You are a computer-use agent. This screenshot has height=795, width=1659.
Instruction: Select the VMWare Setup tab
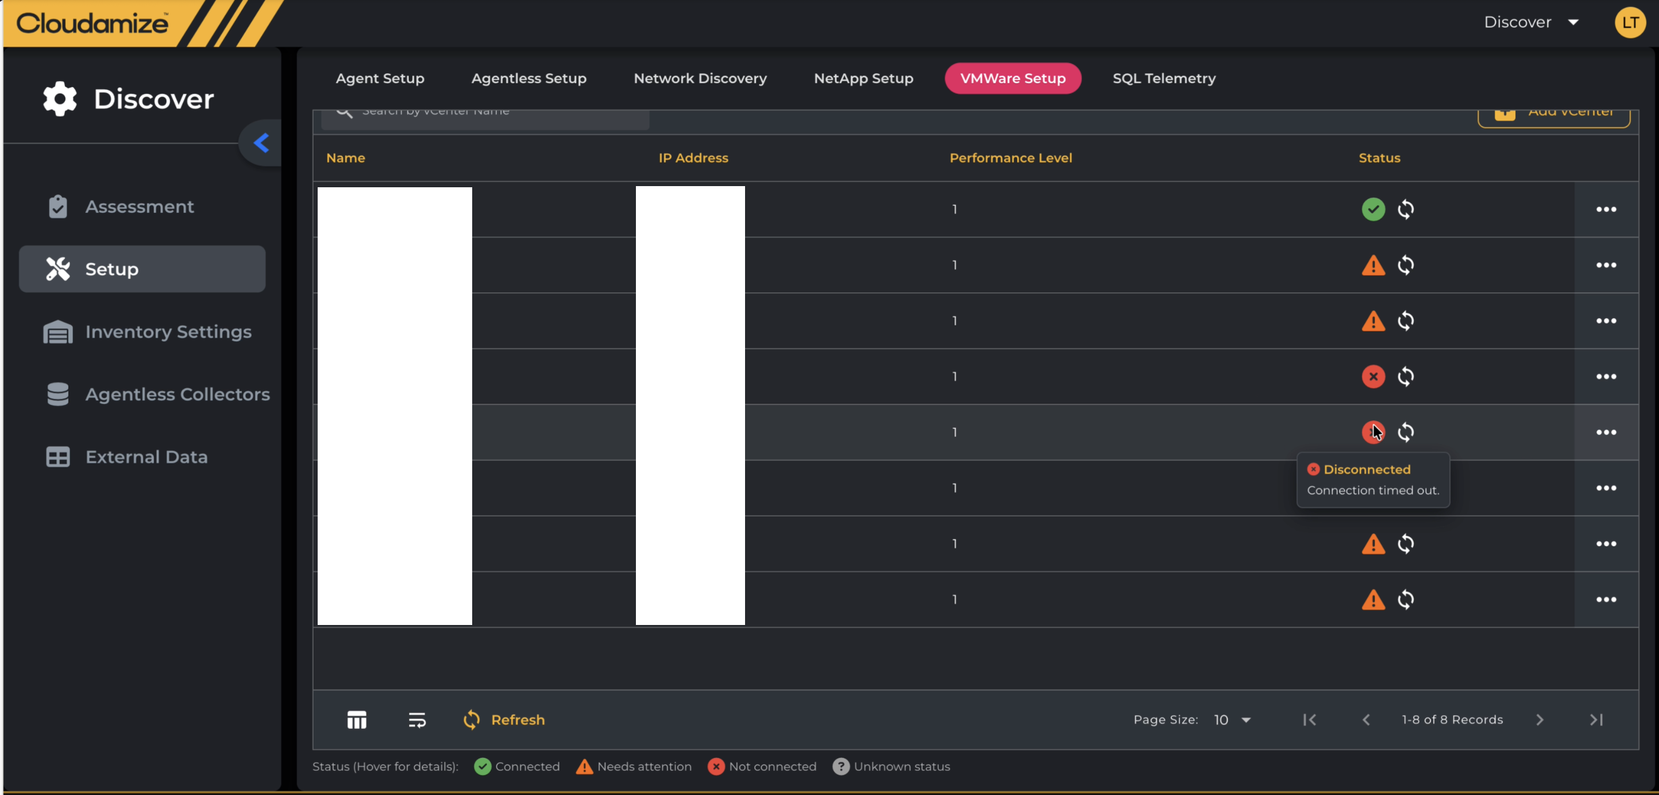(x=1013, y=78)
